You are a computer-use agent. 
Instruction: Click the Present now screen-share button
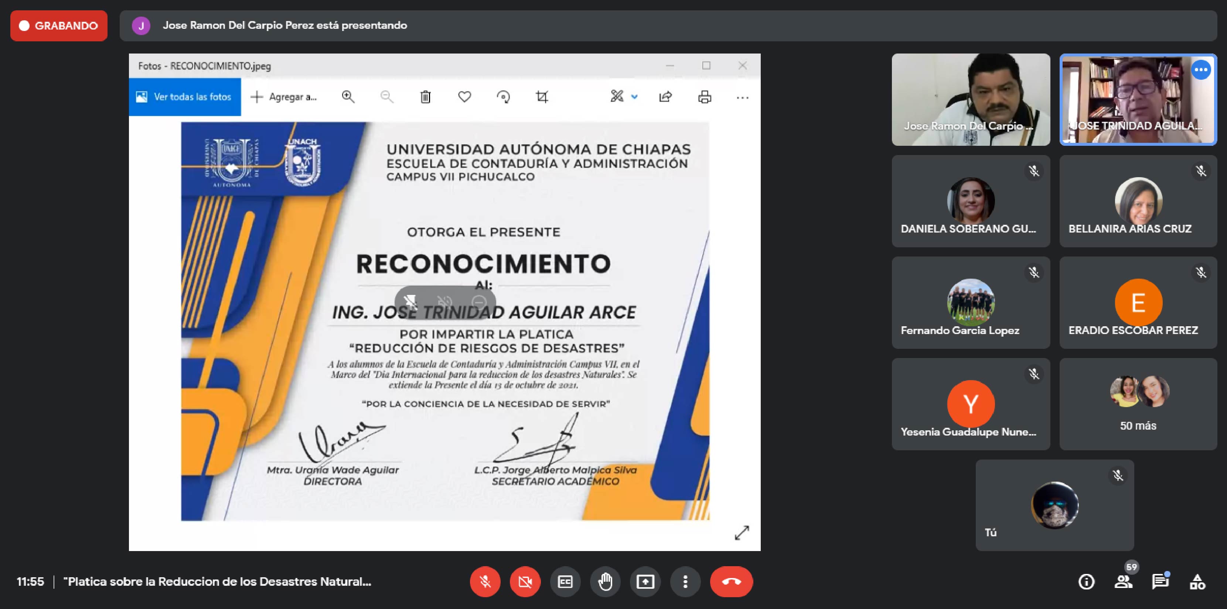pos(645,581)
